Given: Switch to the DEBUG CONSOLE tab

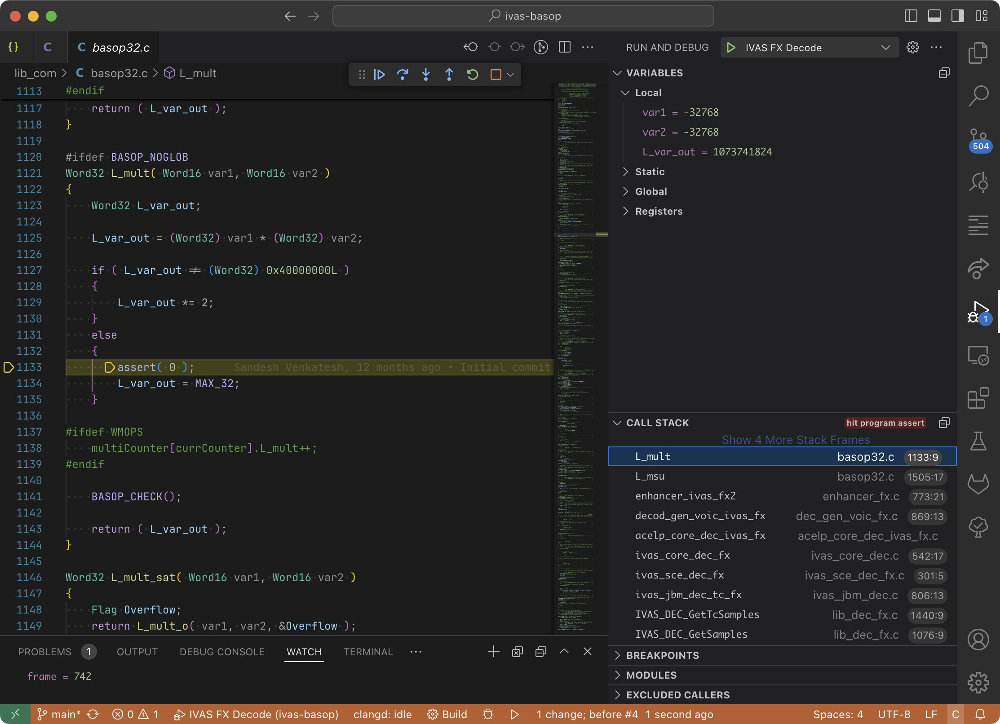Looking at the screenshot, I should coord(222,652).
